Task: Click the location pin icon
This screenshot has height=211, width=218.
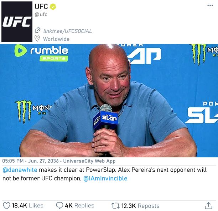Action: pos(37,38)
